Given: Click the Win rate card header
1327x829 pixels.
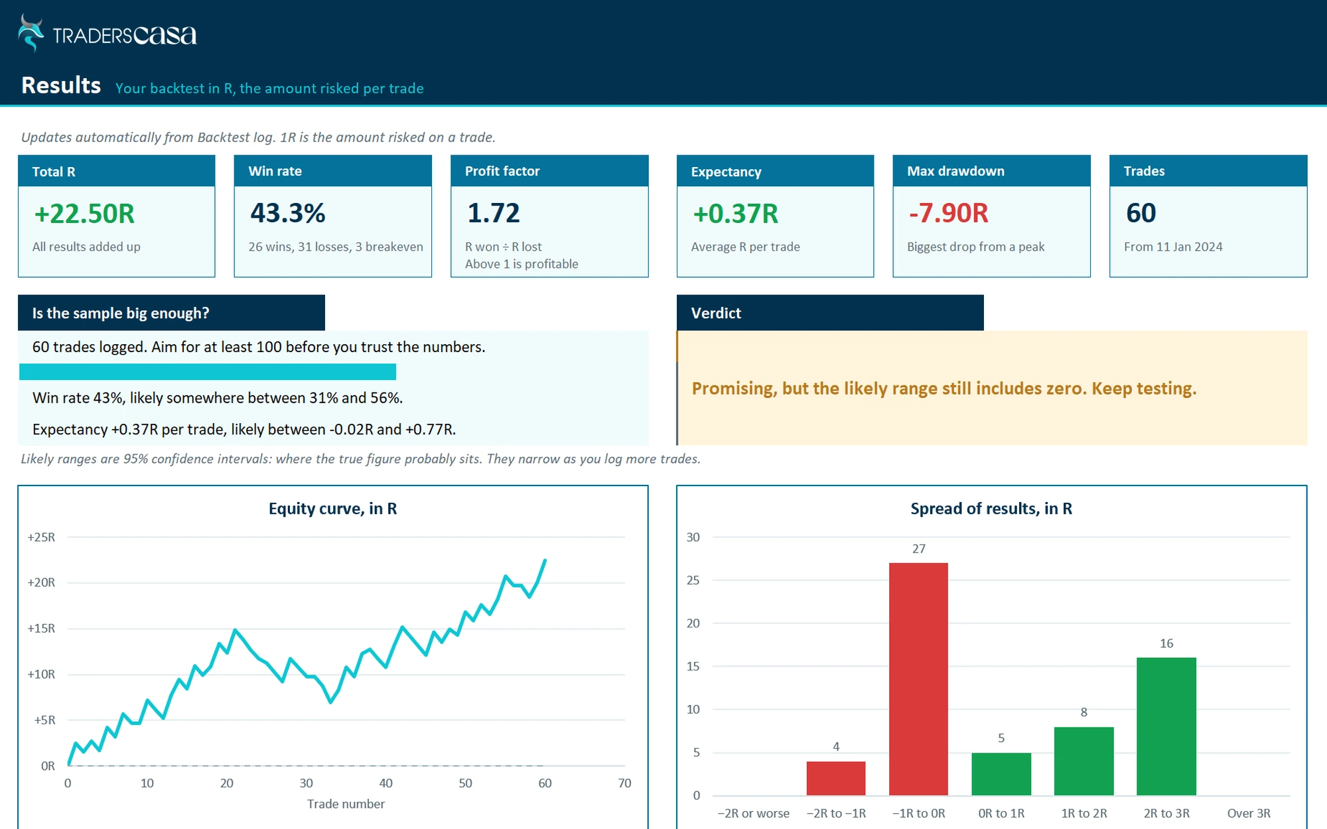Looking at the screenshot, I should (333, 171).
